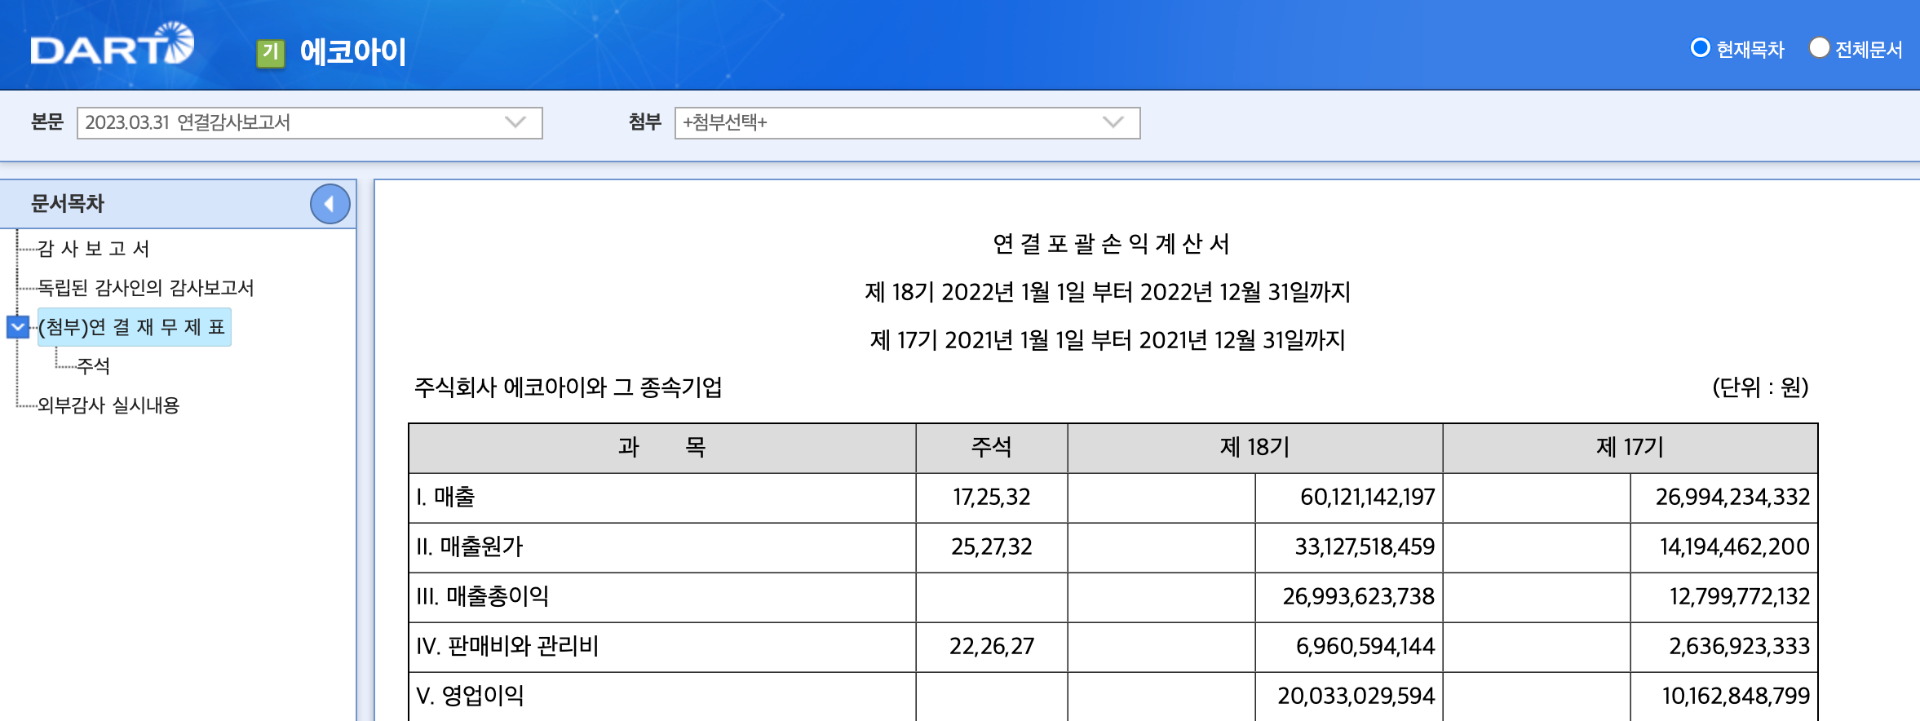Click the DART logo

click(112, 44)
